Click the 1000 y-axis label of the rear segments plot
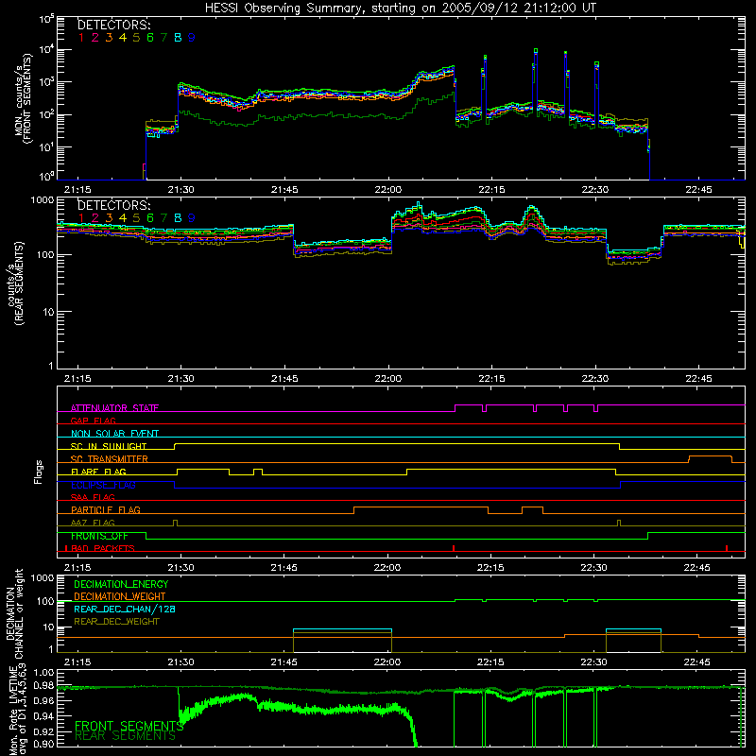 coord(42,200)
